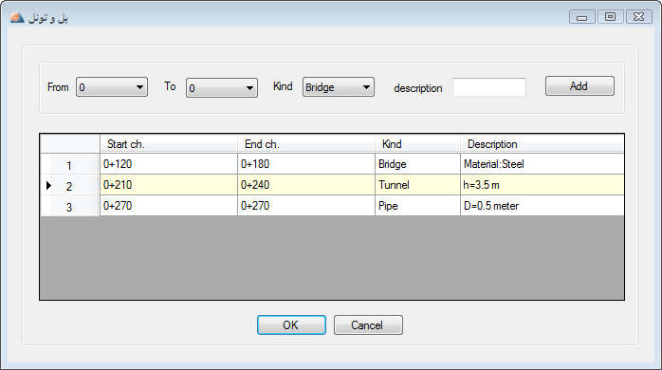Select row header number 1
662x370 pixels.
[69, 164]
